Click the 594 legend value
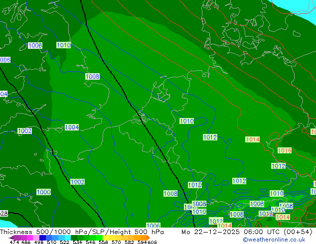 (142, 242)
